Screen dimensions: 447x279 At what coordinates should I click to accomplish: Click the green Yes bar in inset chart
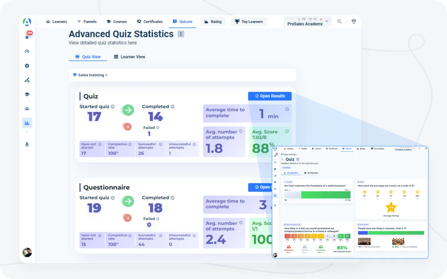tap(325, 195)
